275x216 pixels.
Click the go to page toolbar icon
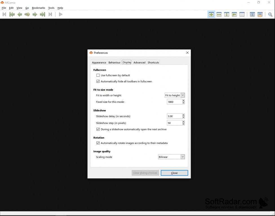pos(27,14)
